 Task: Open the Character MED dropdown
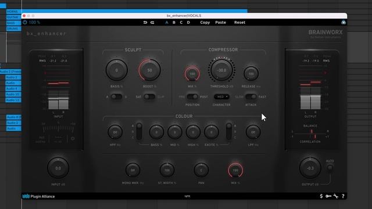click(x=221, y=97)
